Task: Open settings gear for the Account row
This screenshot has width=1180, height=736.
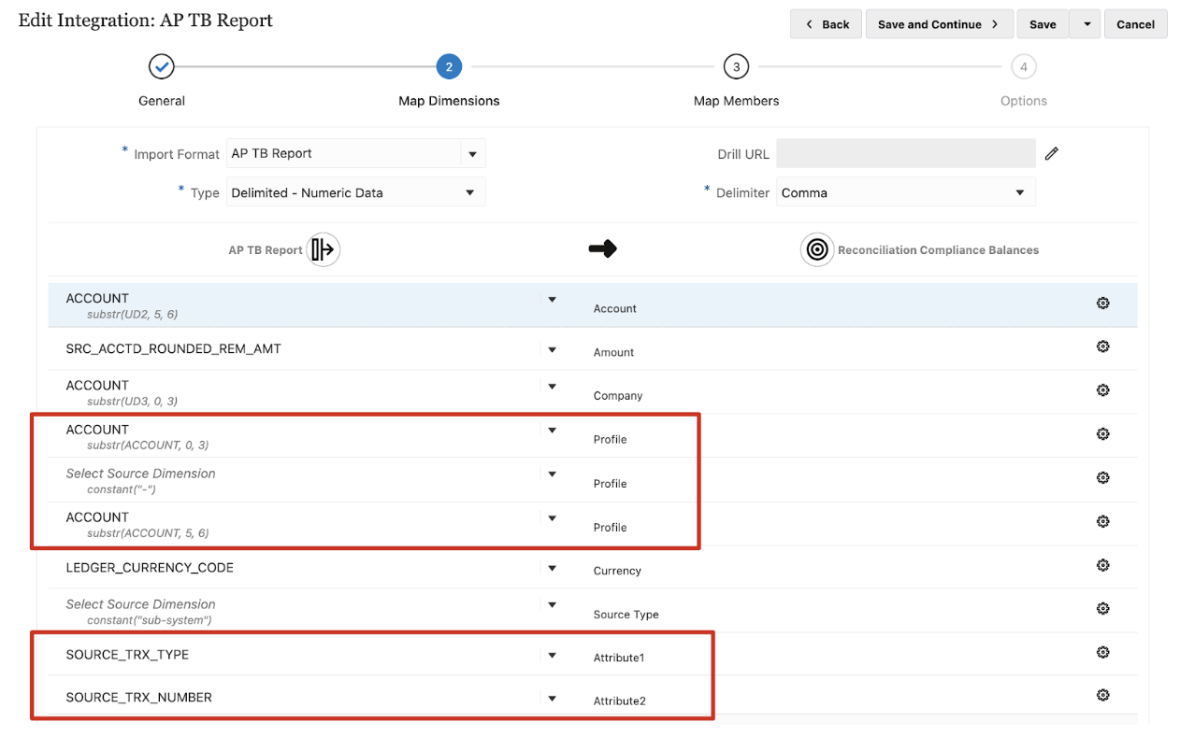Action: click(x=1102, y=304)
